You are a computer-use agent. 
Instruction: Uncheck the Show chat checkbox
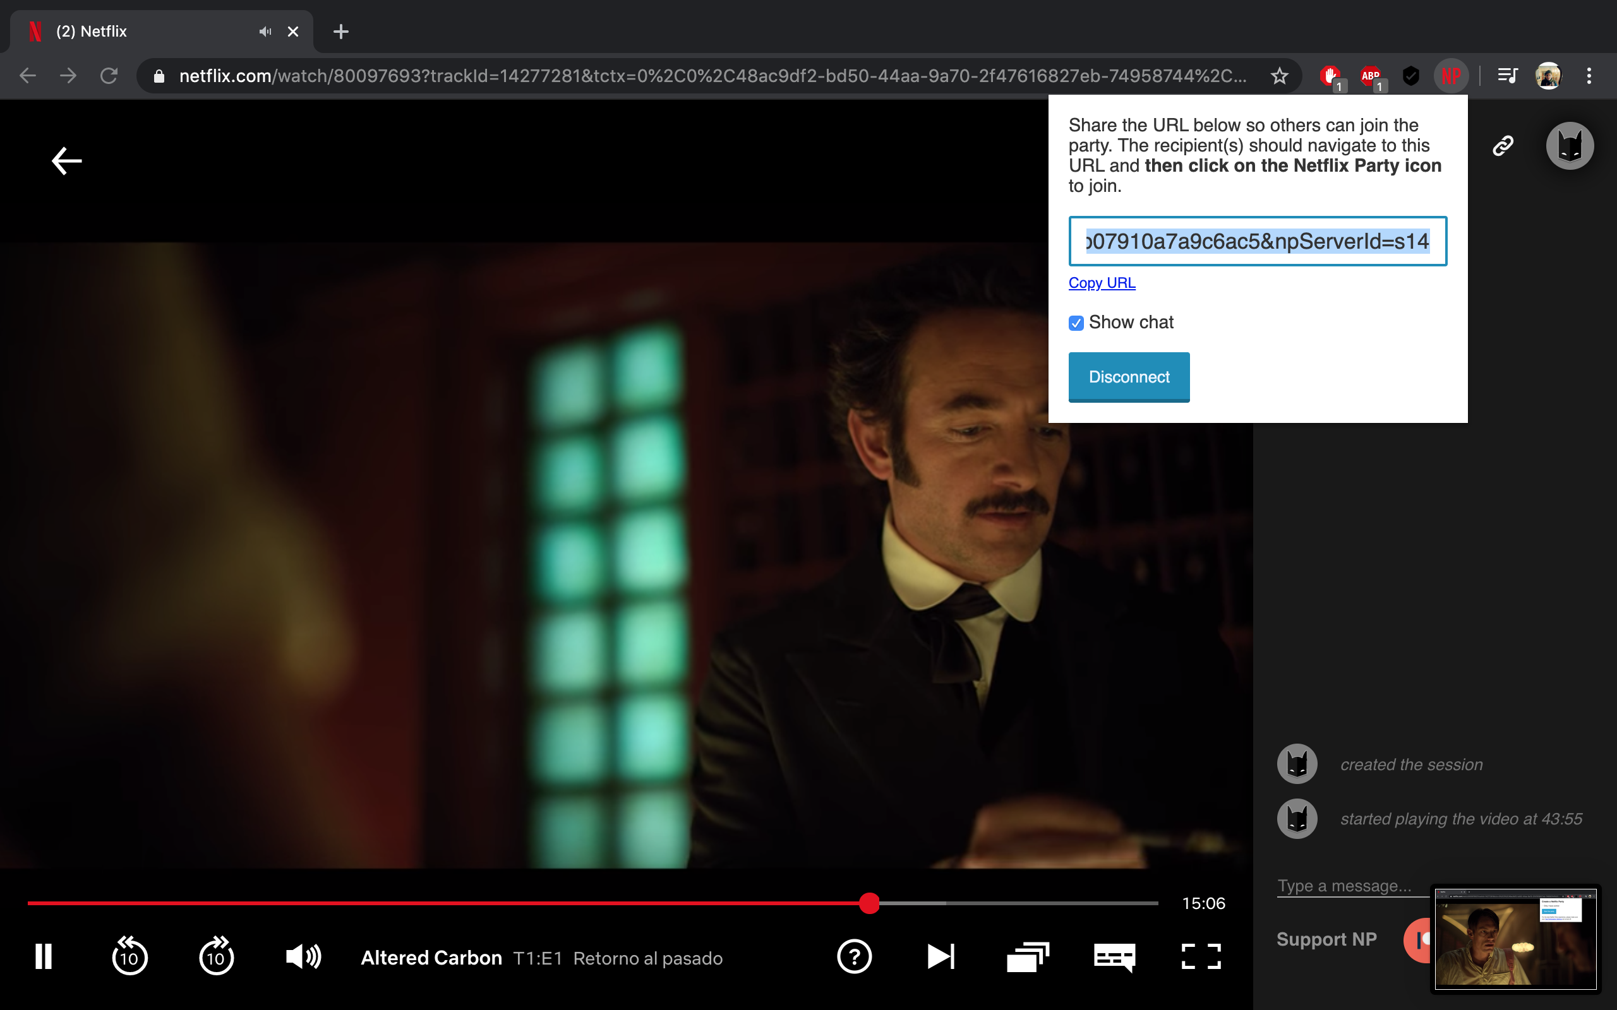(1076, 323)
